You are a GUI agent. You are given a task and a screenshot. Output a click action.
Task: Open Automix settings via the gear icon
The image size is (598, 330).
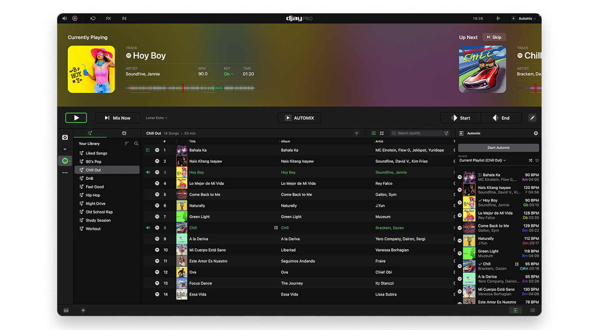click(536, 133)
